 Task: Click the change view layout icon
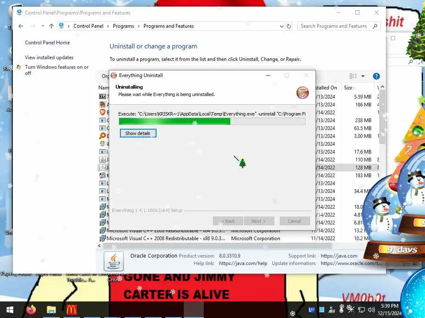(x=353, y=76)
